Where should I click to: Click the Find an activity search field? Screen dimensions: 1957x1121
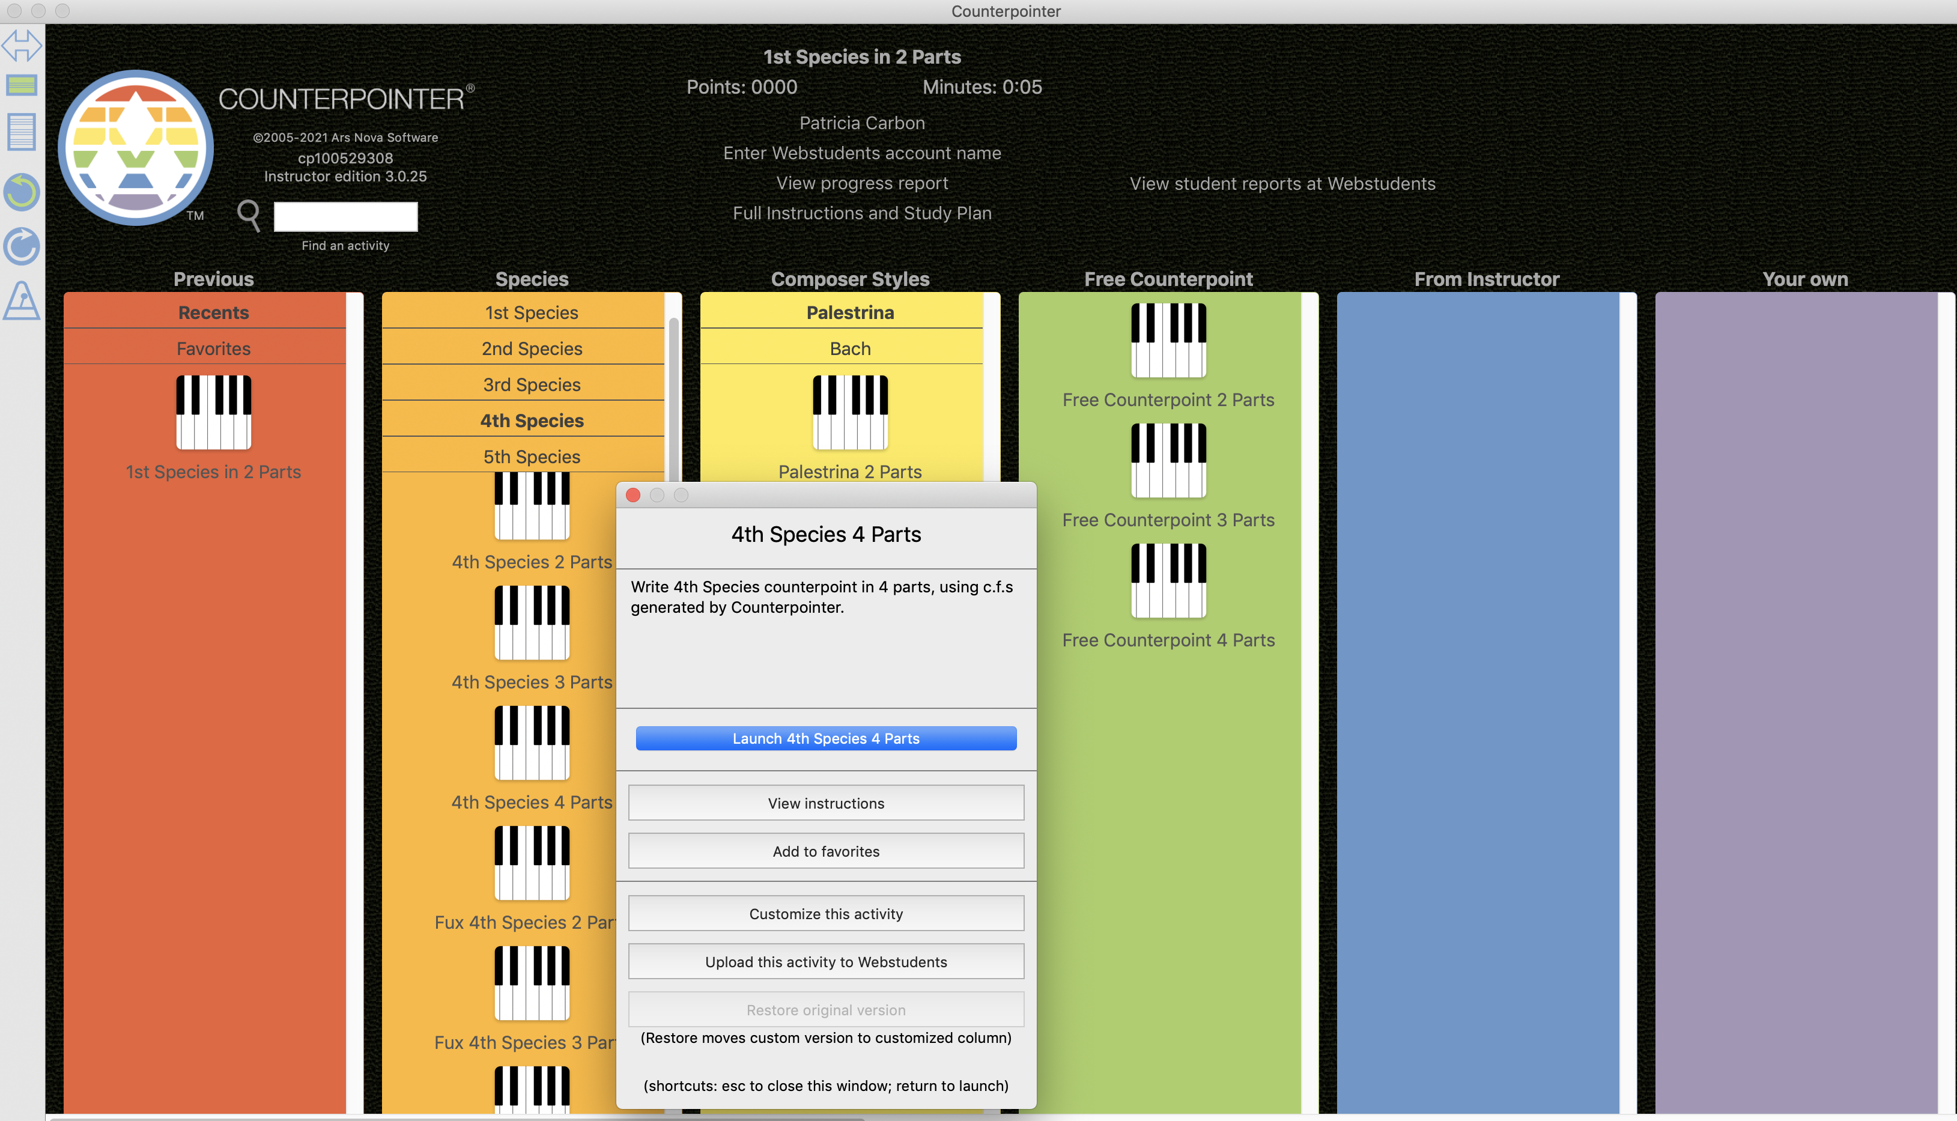pos(345,216)
